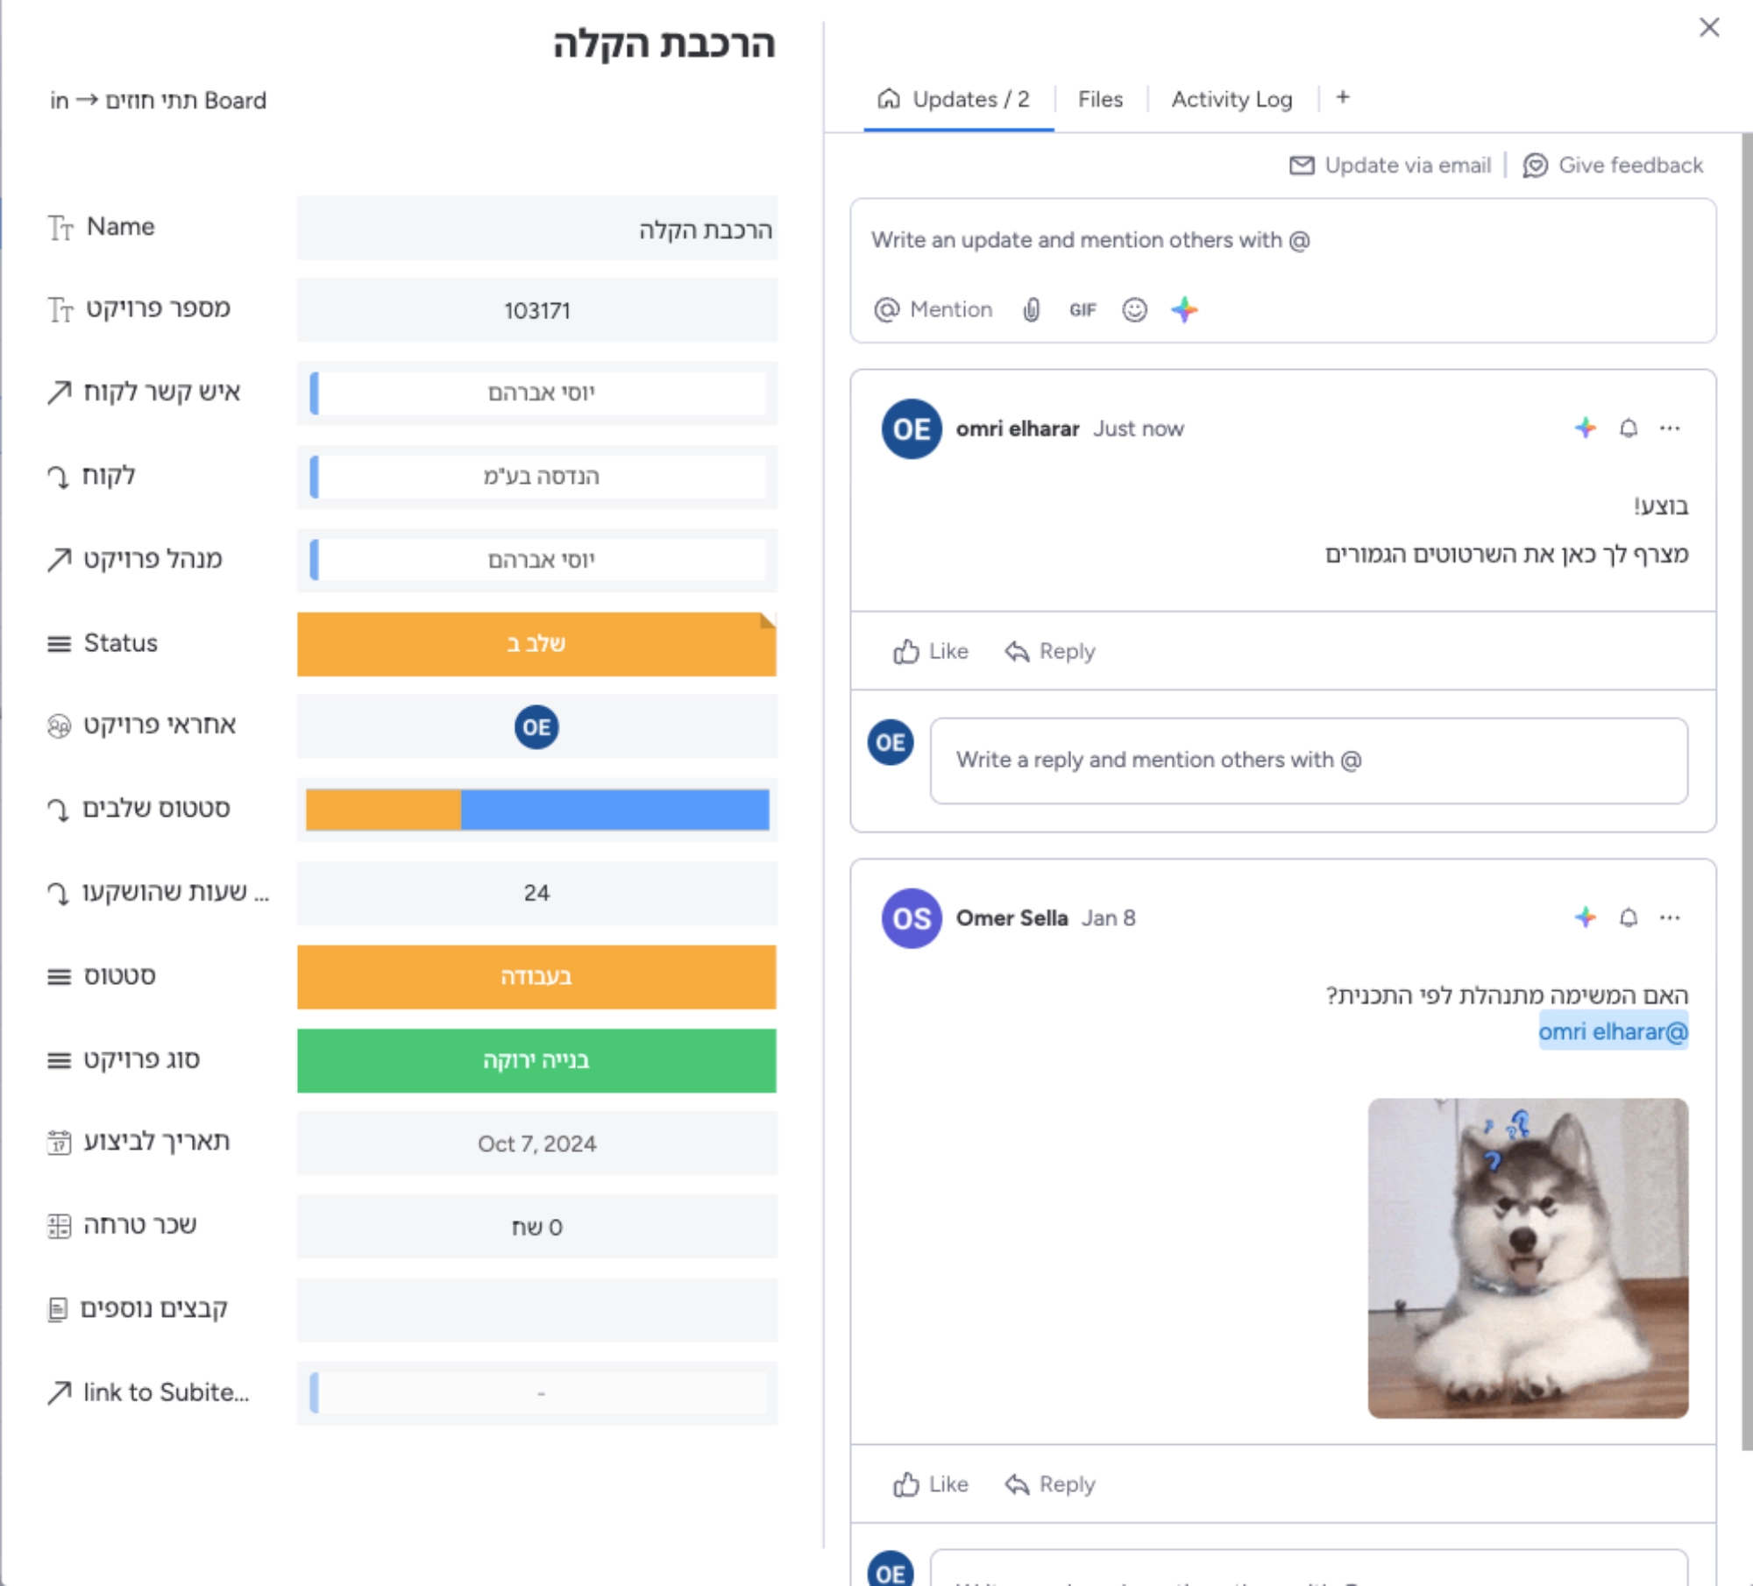Open the orange Status label dropdown
Screen dimensions: 1753x1586
(536, 644)
